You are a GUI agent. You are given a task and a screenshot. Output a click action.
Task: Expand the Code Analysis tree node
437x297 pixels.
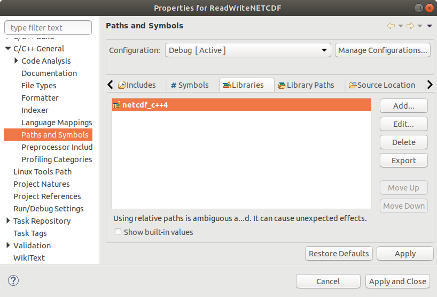pos(17,61)
